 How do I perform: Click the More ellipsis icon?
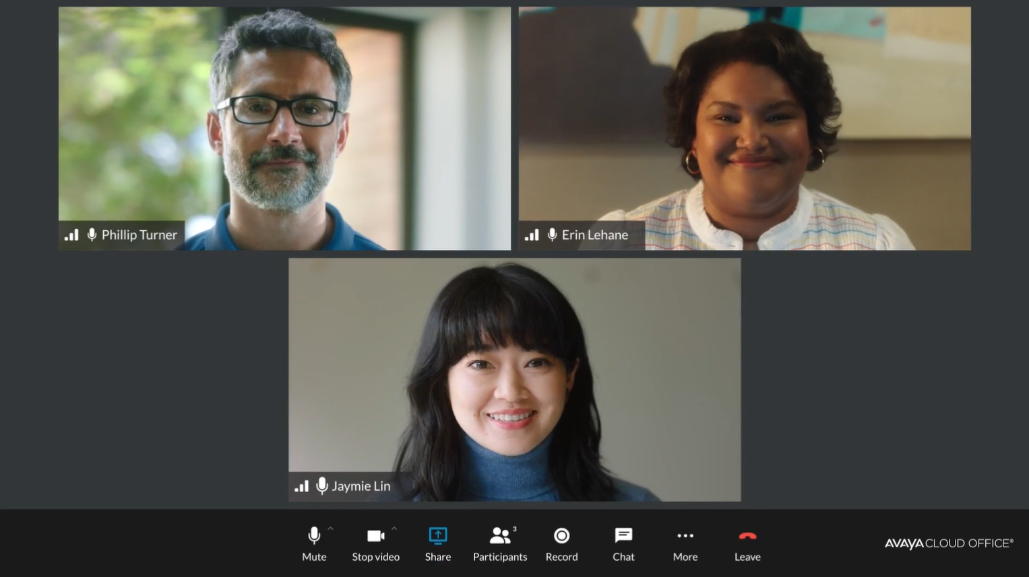[x=685, y=535]
